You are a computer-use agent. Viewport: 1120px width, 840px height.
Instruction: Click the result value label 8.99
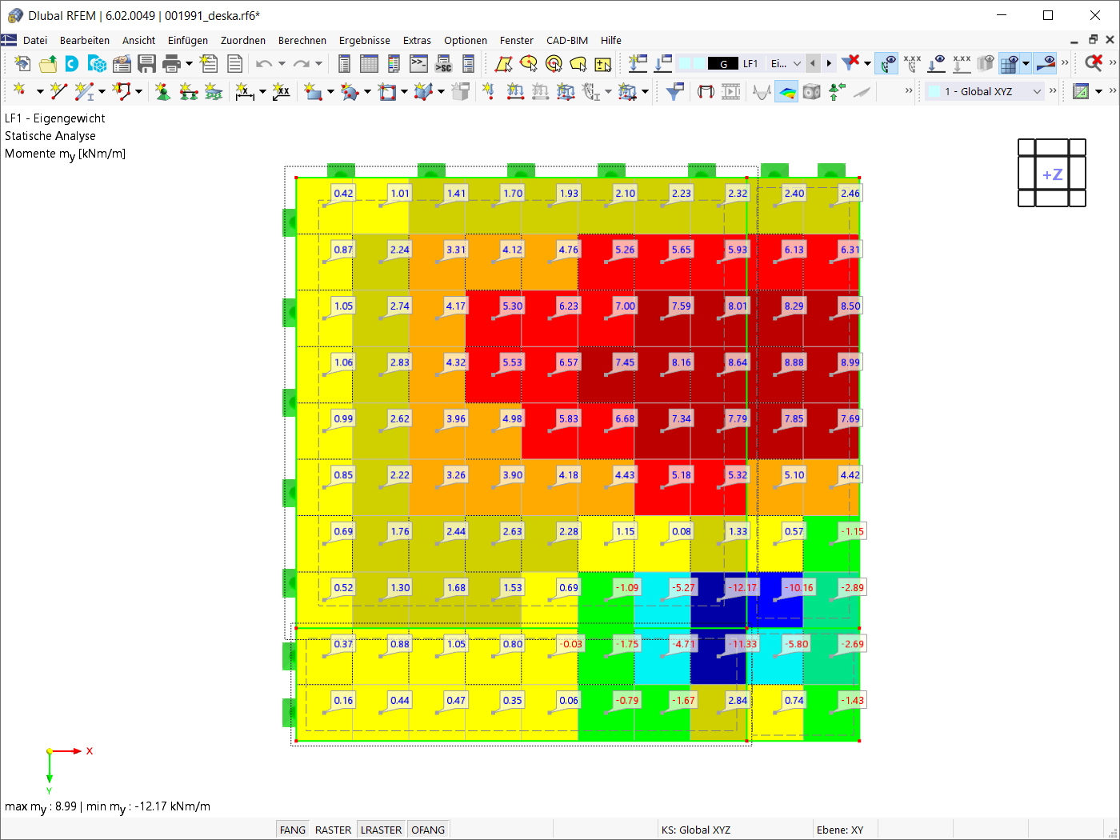(850, 362)
